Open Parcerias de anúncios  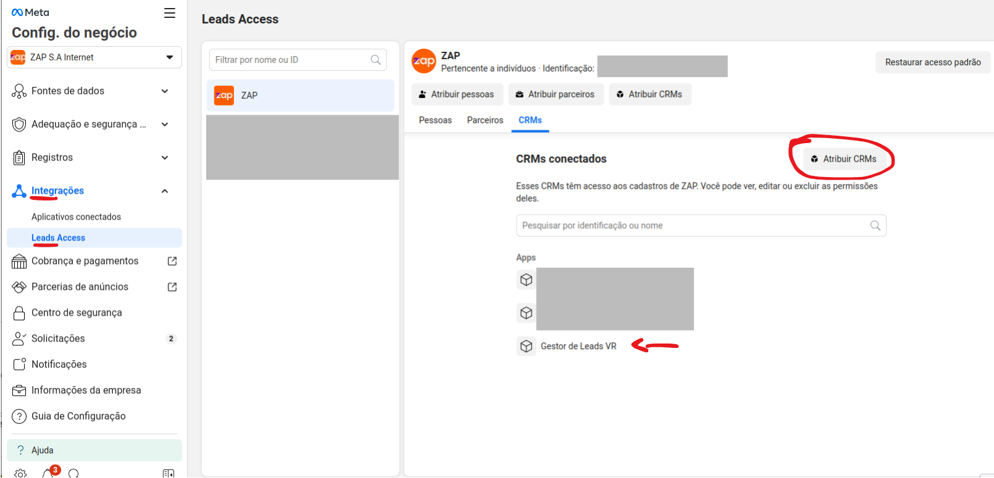(x=80, y=287)
